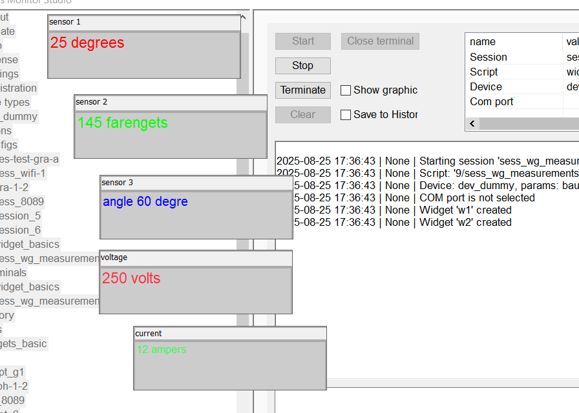Click the sensor 3 widget title bar
The image size is (579, 413).
coord(196,183)
